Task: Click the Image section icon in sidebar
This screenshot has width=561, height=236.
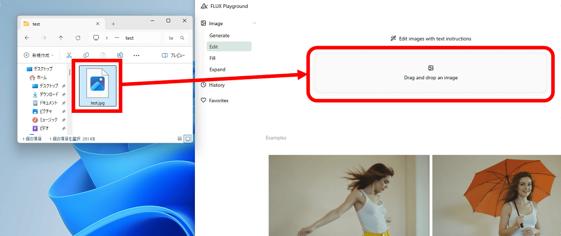Action: click(x=203, y=23)
